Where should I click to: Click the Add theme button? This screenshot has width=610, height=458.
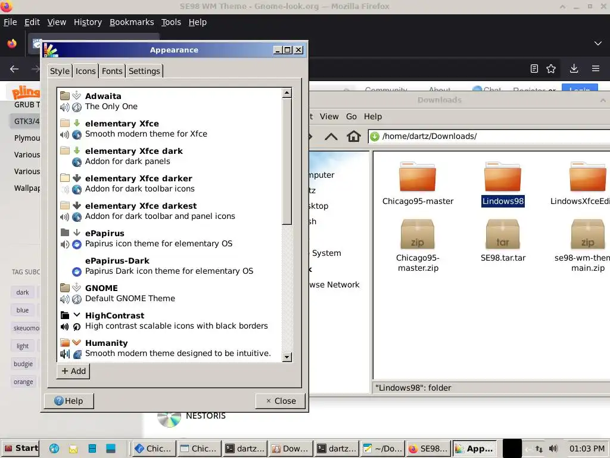(x=73, y=371)
